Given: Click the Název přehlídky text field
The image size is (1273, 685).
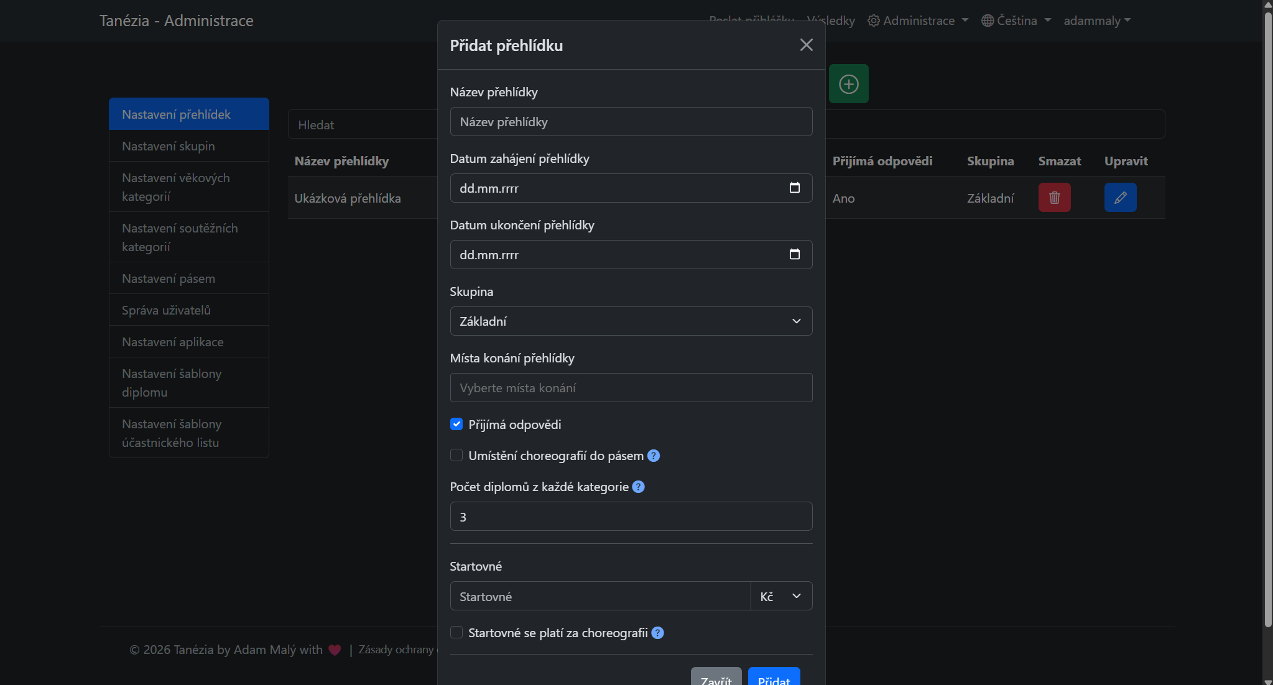Looking at the screenshot, I should pyautogui.click(x=631, y=122).
